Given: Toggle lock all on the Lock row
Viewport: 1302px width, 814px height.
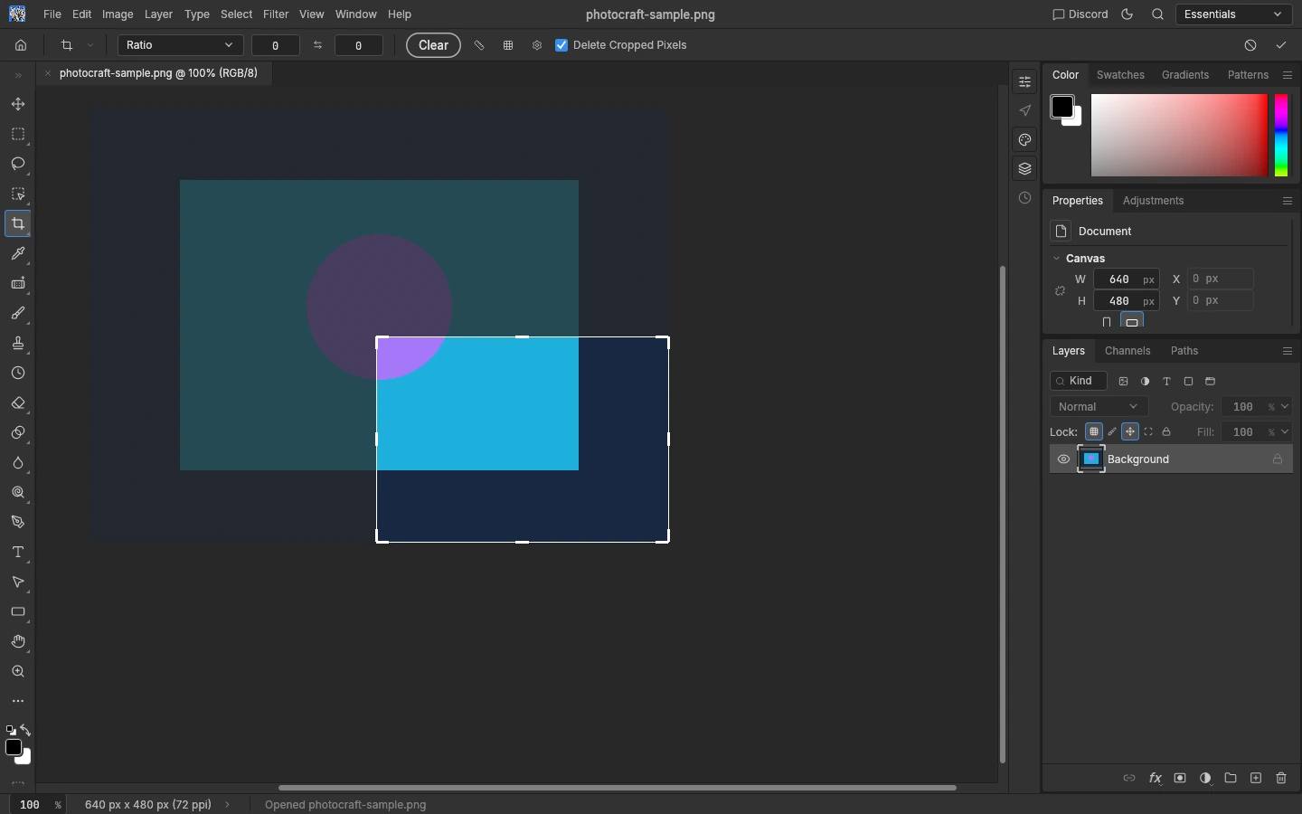Looking at the screenshot, I should [x=1166, y=432].
